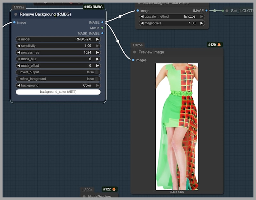The height and width of the screenshot is (200, 256).
Task: Increase mask_blur with the right arrow
Action: pyautogui.click(x=97, y=59)
